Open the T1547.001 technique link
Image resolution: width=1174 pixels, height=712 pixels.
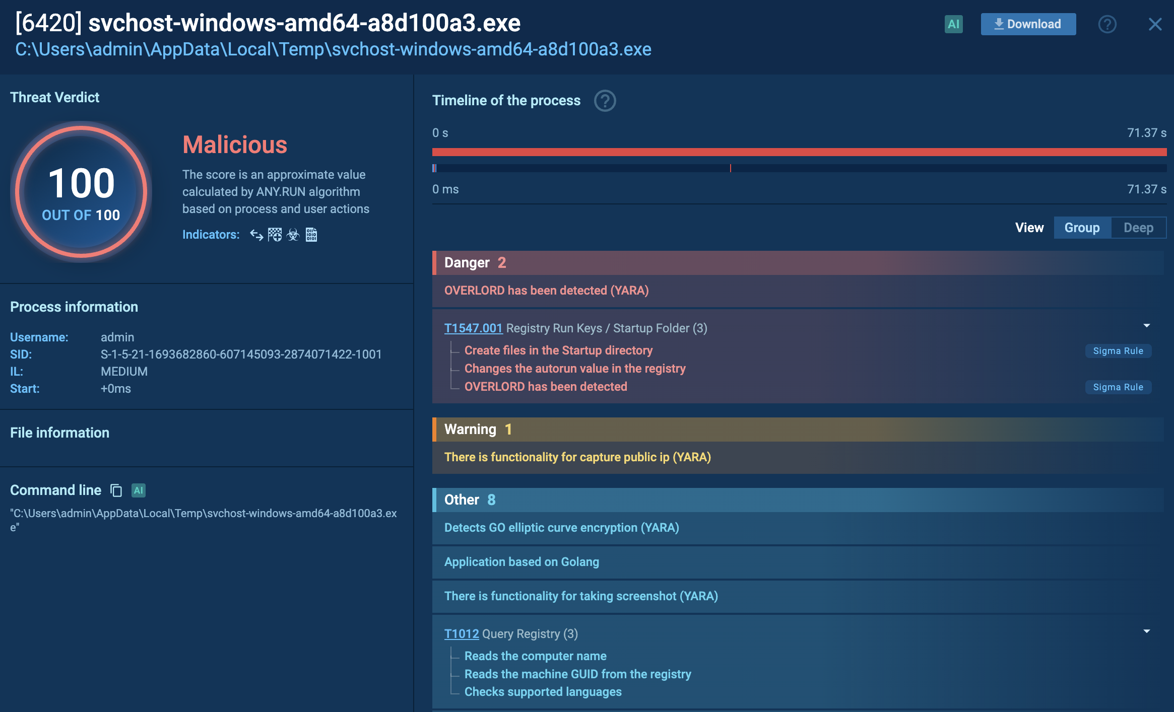[473, 328]
